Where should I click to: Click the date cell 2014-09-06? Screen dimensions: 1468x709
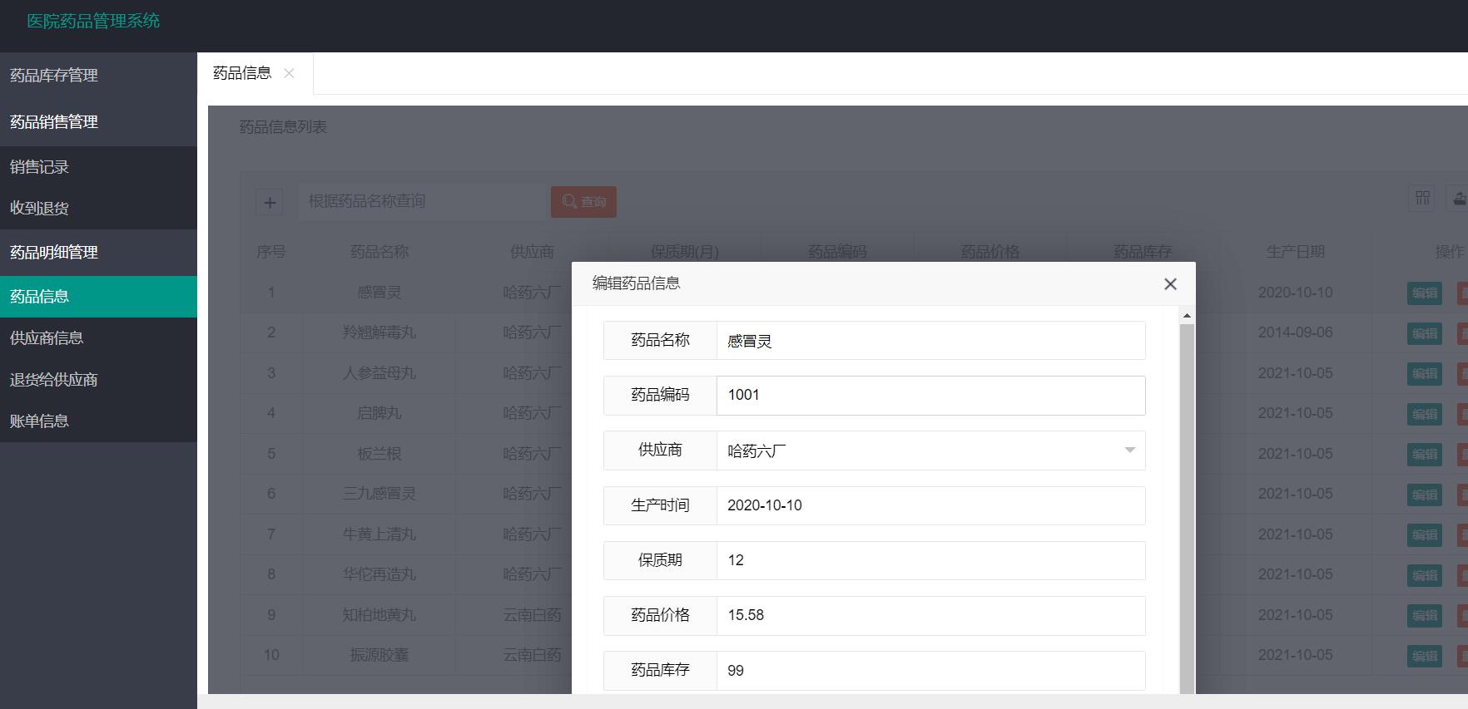click(x=1295, y=332)
